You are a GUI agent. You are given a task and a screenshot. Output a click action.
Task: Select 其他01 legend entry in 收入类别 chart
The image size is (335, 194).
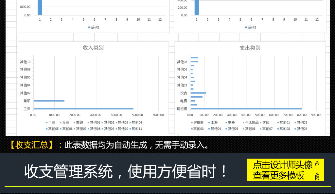point(94,123)
